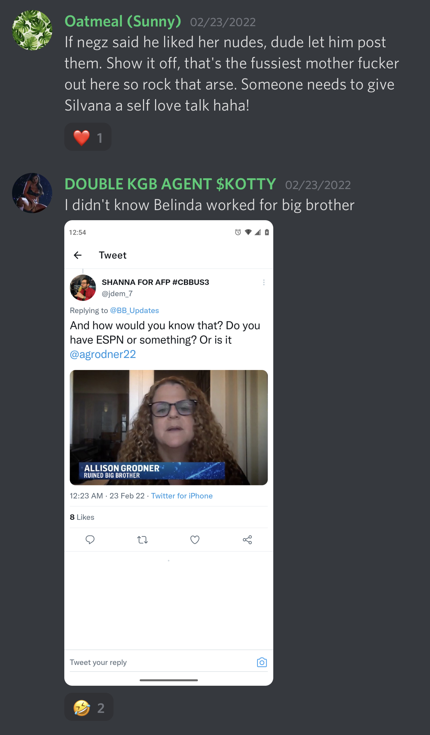Tap the back arrow beside Tweet
This screenshot has height=735, width=430.
pos(78,255)
